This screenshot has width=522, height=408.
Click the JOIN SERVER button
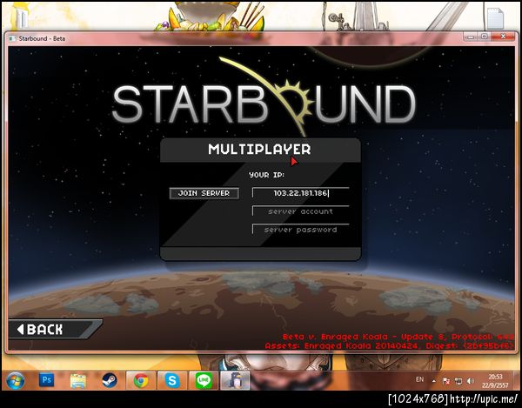204,193
